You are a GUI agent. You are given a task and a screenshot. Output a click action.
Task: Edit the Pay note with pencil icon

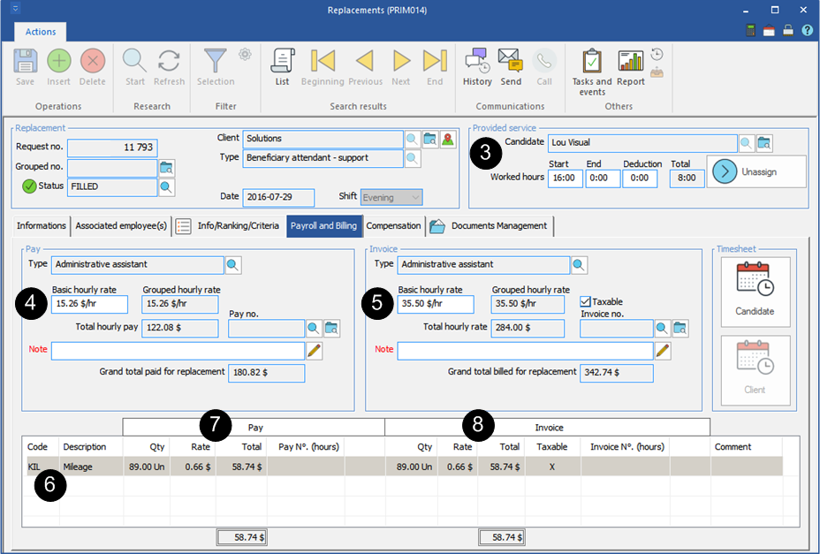[x=315, y=351]
